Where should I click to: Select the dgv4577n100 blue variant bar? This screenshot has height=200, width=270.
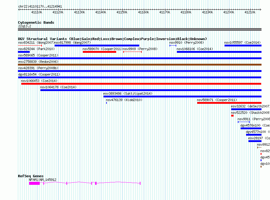[x=254, y=135]
